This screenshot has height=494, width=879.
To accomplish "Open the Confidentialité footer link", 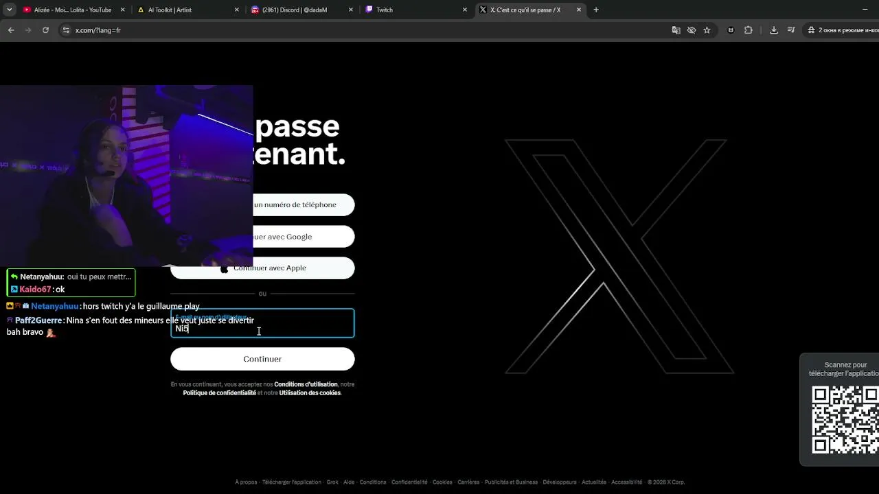I will pyautogui.click(x=409, y=482).
